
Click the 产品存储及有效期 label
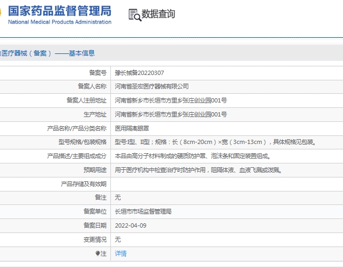pyautogui.click(x=84, y=184)
